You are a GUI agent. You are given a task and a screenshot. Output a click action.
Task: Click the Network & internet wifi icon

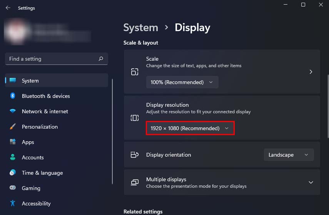point(13,111)
